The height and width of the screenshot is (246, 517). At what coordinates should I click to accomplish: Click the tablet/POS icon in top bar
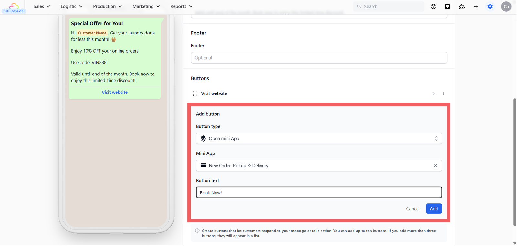448,6
